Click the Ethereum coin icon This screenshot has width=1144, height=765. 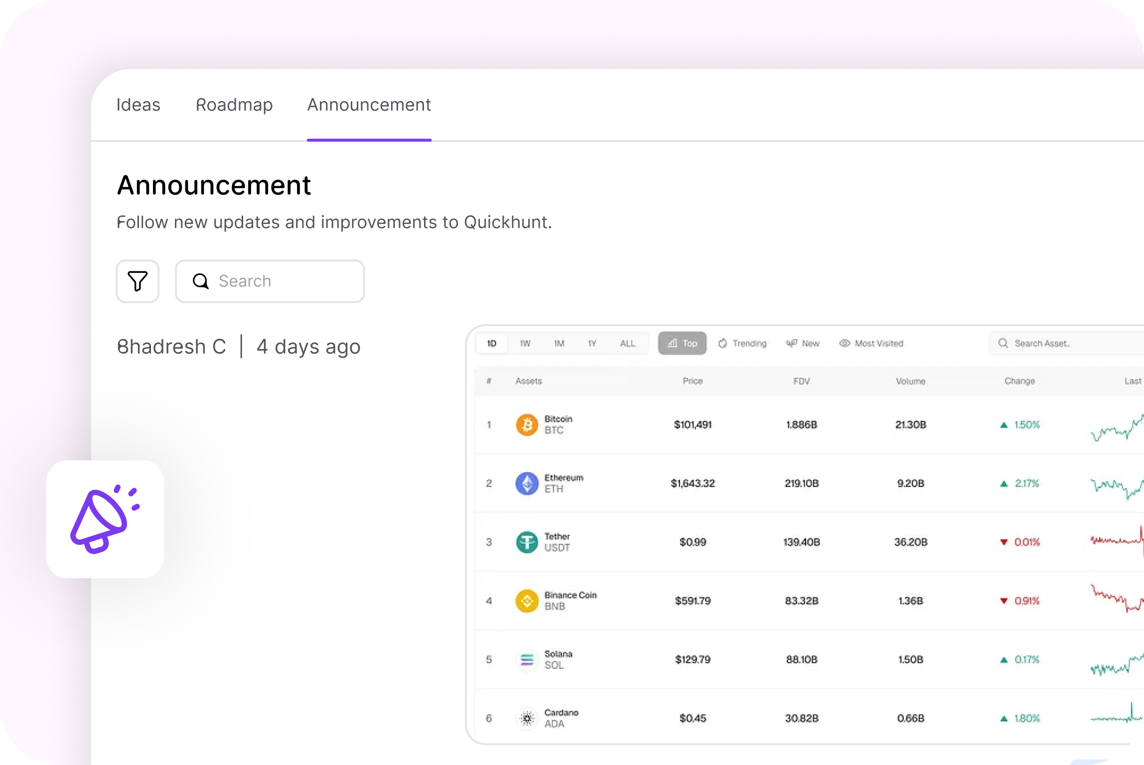coord(527,484)
